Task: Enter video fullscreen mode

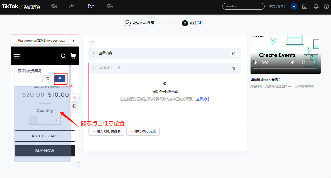Action: [304, 63]
